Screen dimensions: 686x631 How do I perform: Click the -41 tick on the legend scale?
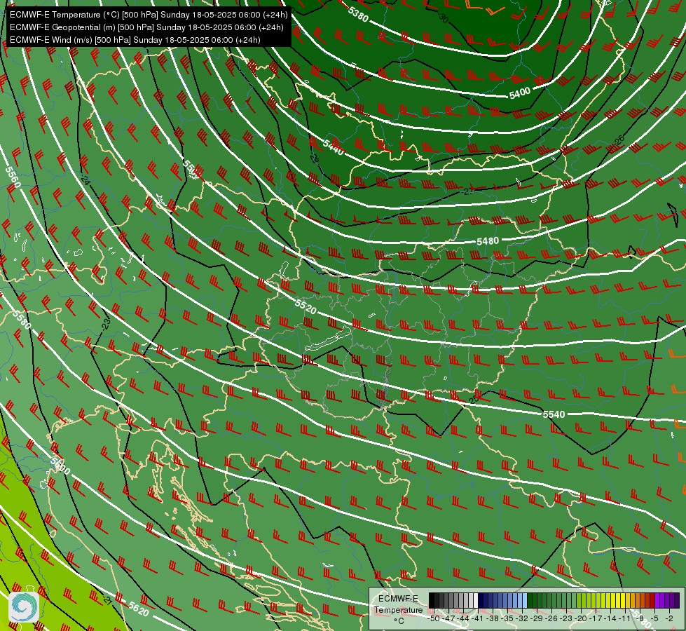coord(478,618)
